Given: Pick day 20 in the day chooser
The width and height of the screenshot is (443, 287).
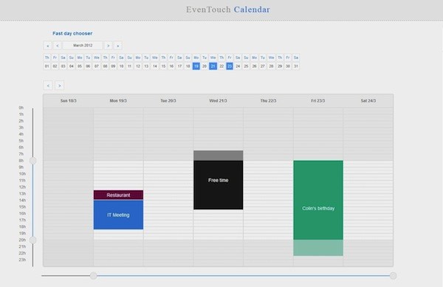Looking at the screenshot, I should click(x=205, y=66).
